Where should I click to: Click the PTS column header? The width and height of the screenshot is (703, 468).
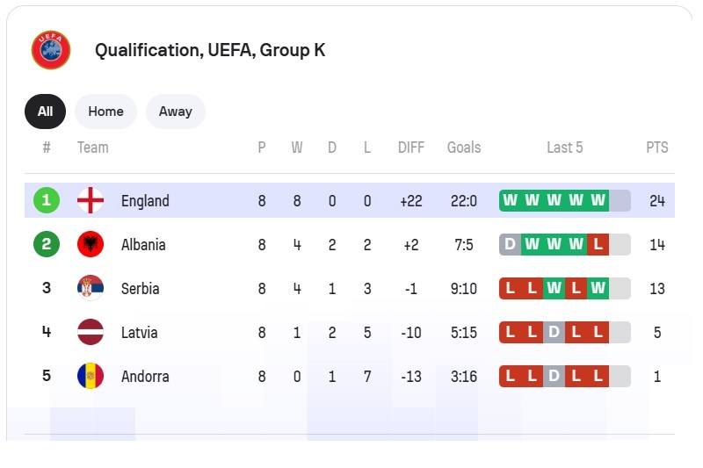click(x=657, y=148)
